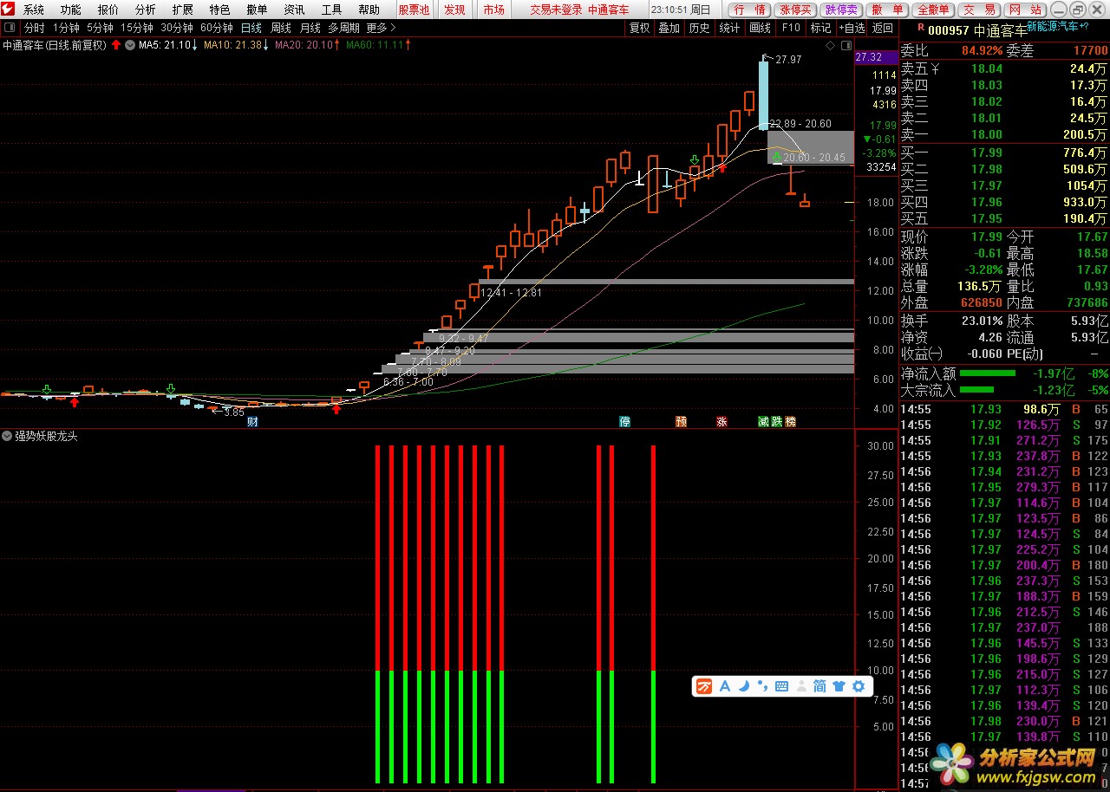This screenshot has width=1110, height=792.
Task: Click the 全撤单 button
Action: 933,10
